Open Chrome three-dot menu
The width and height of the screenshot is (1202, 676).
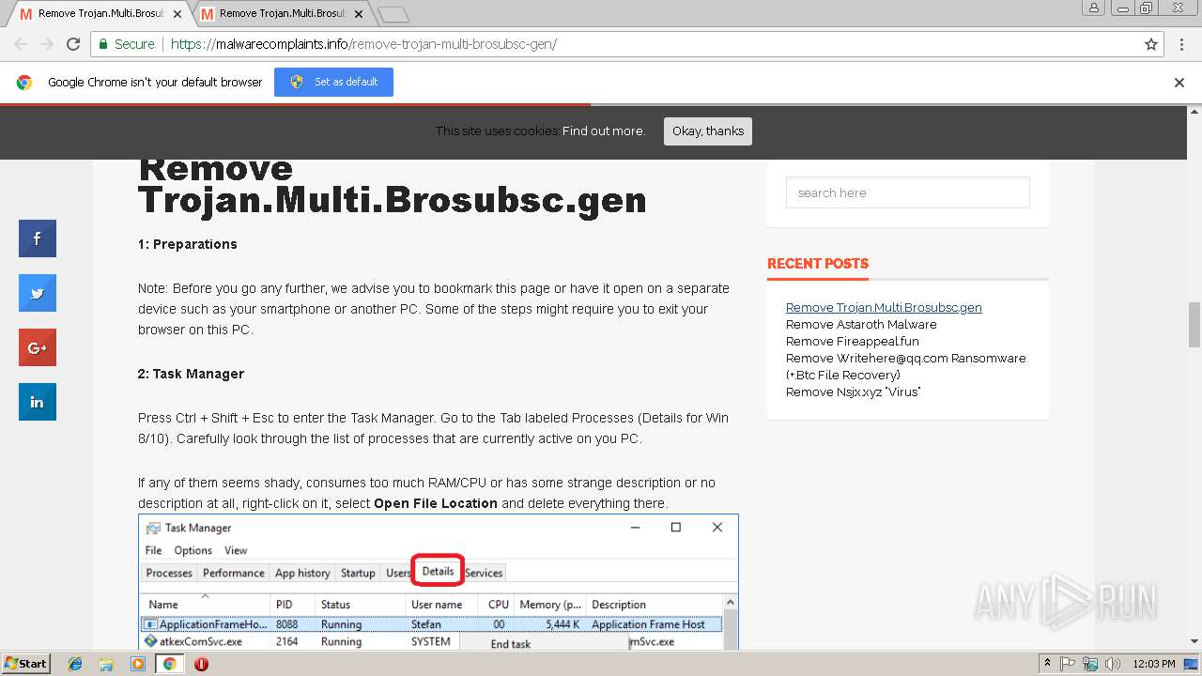point(1181,44)
